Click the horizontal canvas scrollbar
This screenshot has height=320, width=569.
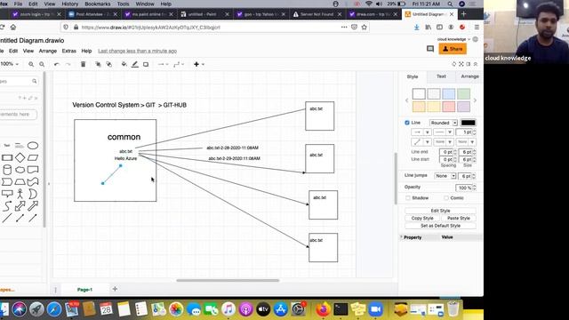coord(228,281)
